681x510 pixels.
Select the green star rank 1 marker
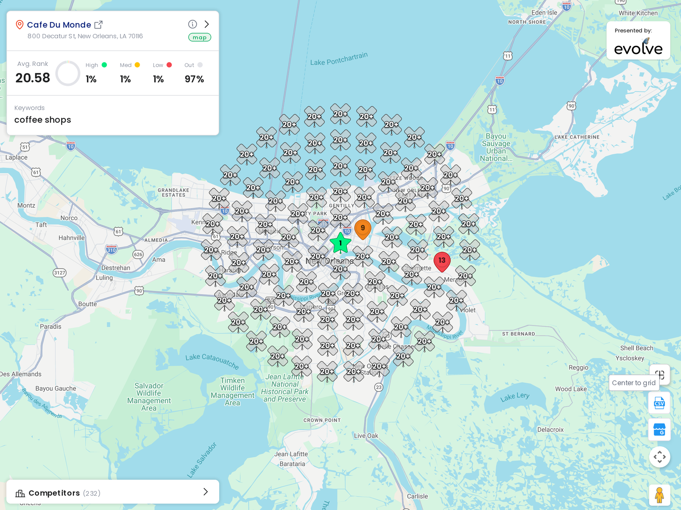(340, 243)
